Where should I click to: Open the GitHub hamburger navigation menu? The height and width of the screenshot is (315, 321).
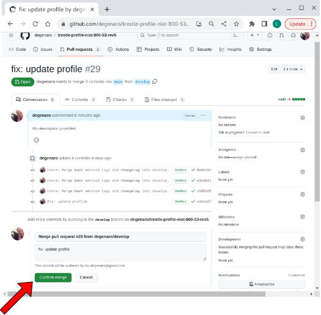11,35
